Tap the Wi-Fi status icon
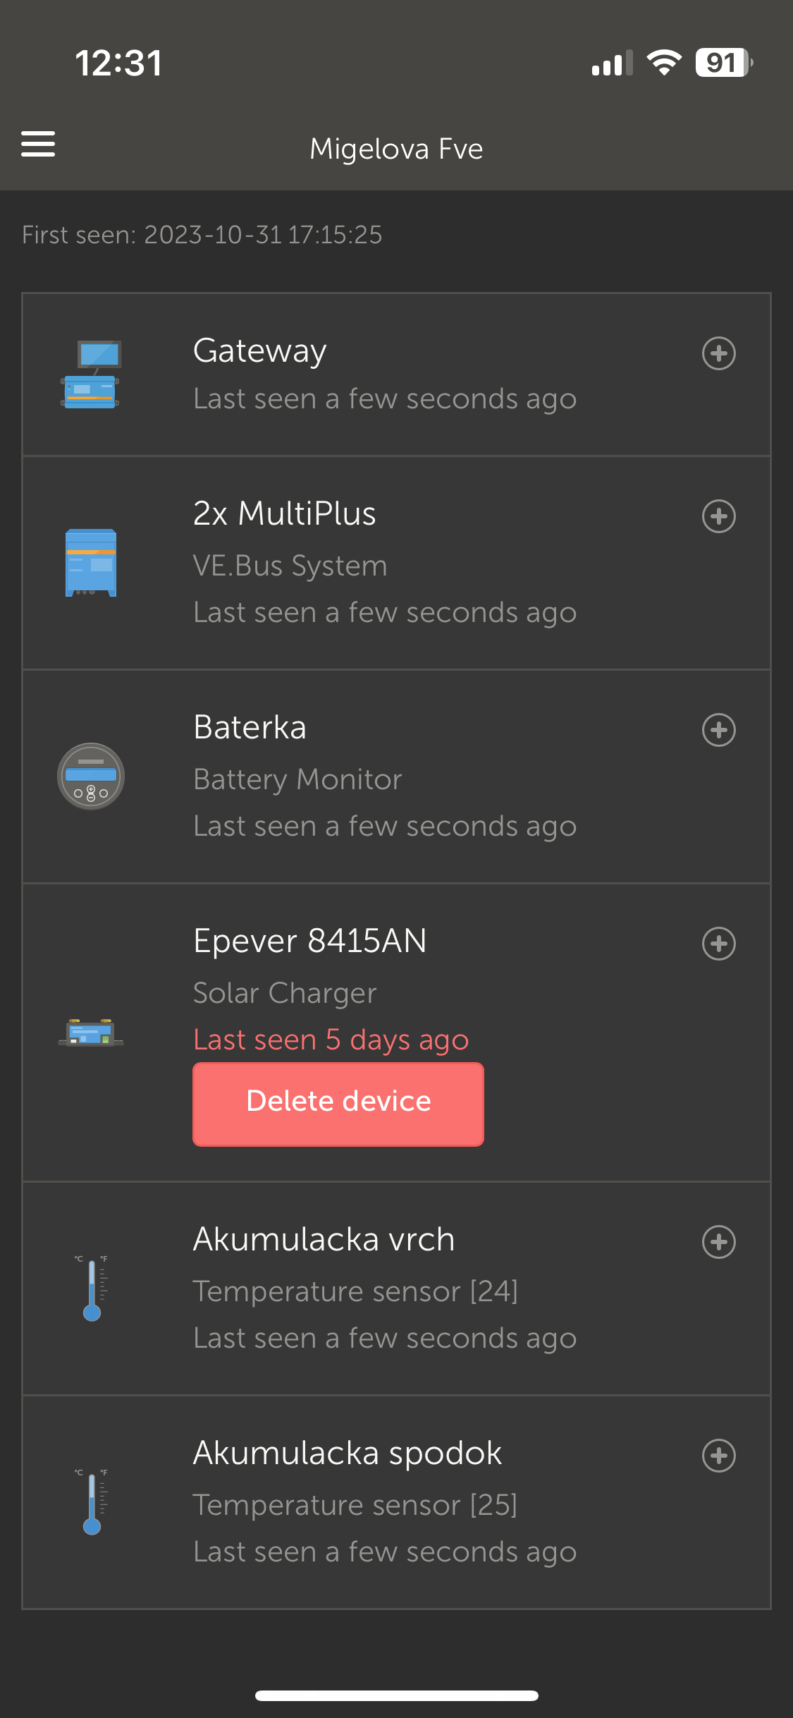 tap(664, 63)
